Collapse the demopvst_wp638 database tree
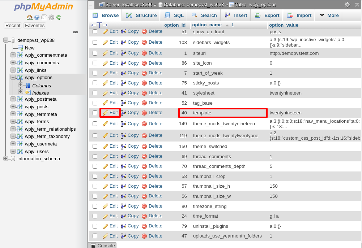 point(6,40)
